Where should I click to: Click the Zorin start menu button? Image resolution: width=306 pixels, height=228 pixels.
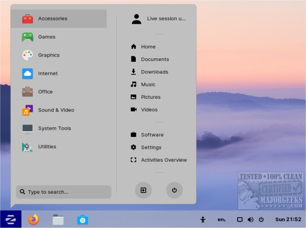click(x=11, y=219)
